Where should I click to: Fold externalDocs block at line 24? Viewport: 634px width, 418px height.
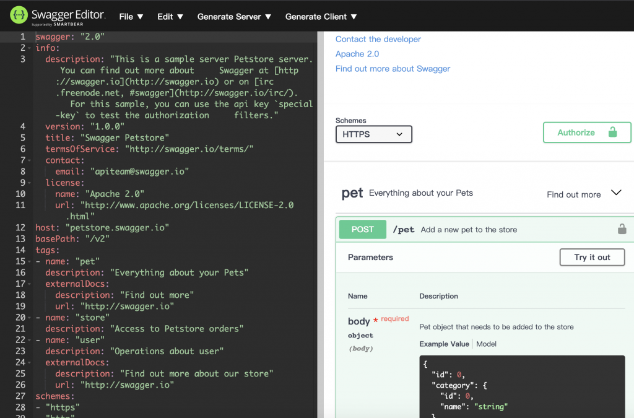tap(29, 363)
